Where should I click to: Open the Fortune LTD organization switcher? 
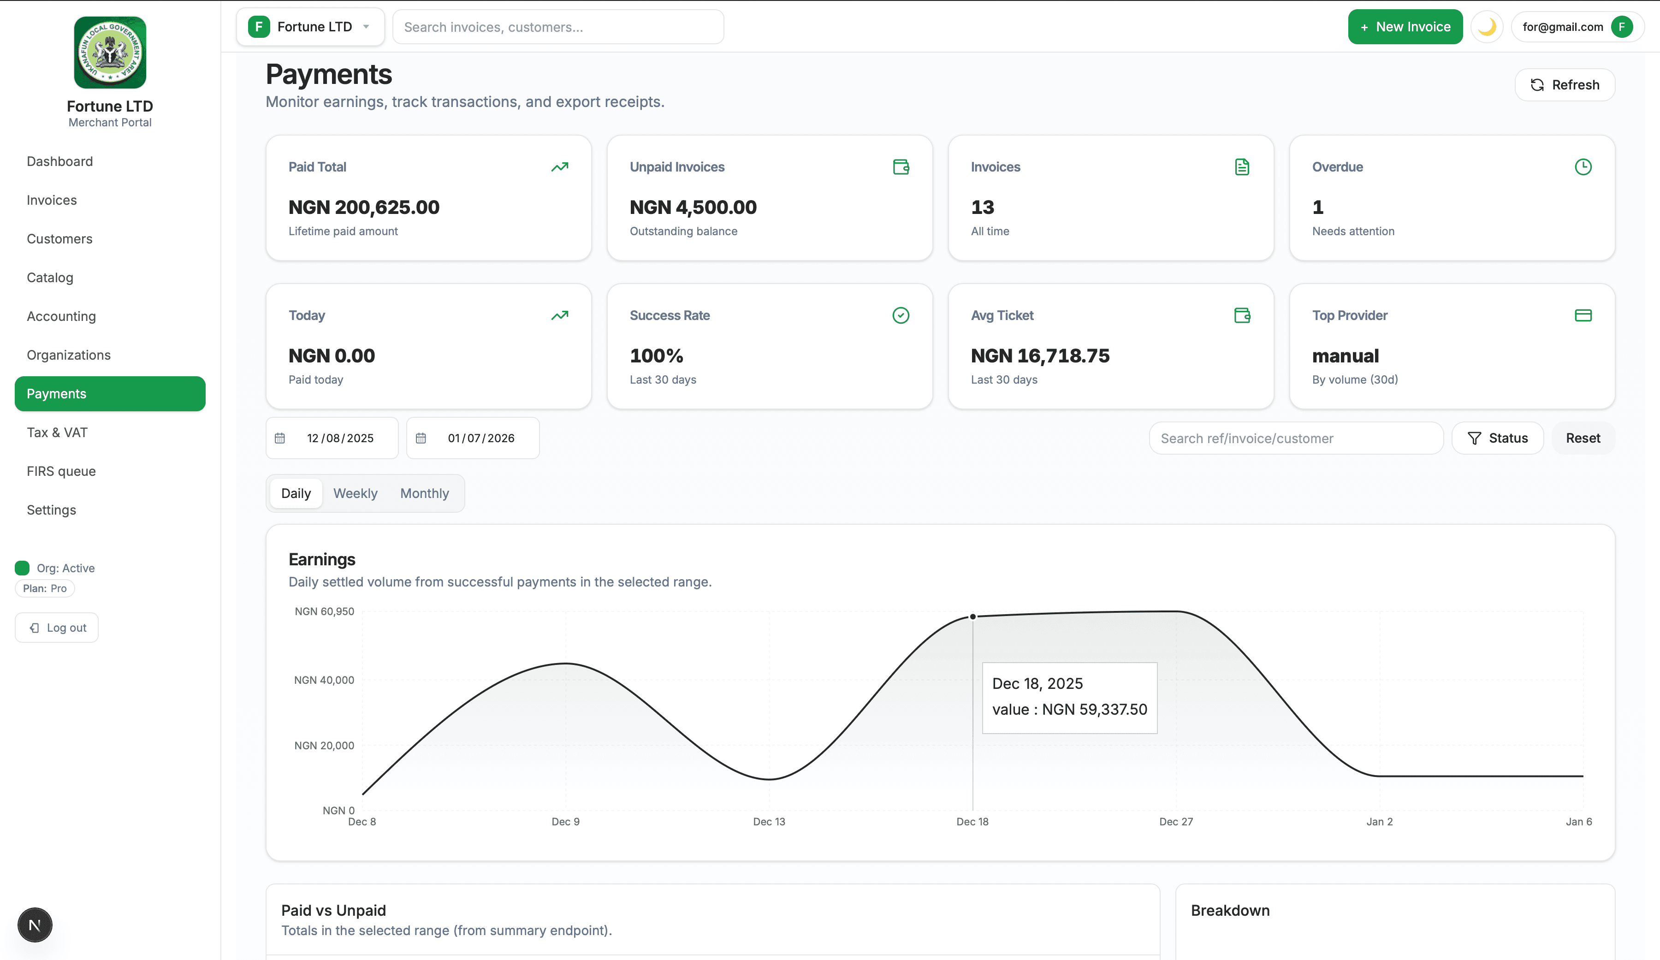coord(310,26)
